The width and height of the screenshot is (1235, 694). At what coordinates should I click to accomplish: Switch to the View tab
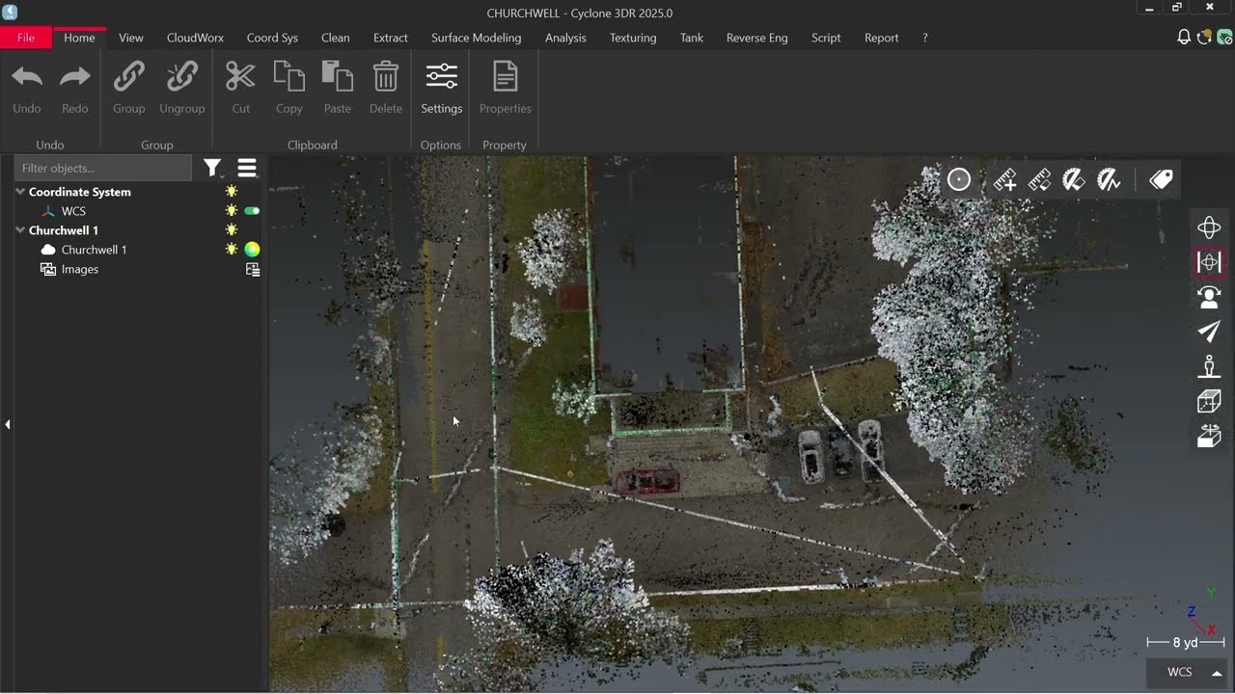tap(131, 38)
